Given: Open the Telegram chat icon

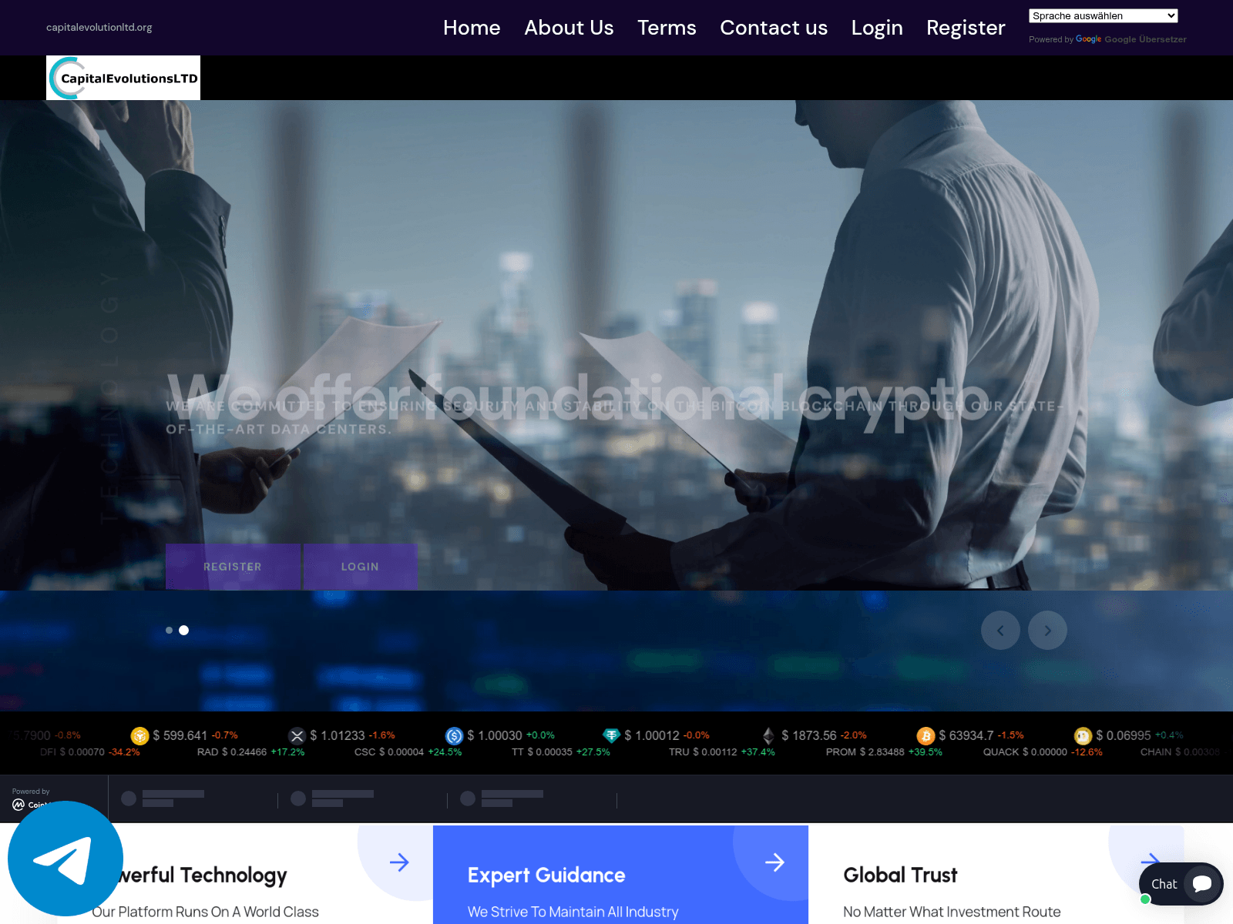Looking at the screenshot, I should pos(66,859).
